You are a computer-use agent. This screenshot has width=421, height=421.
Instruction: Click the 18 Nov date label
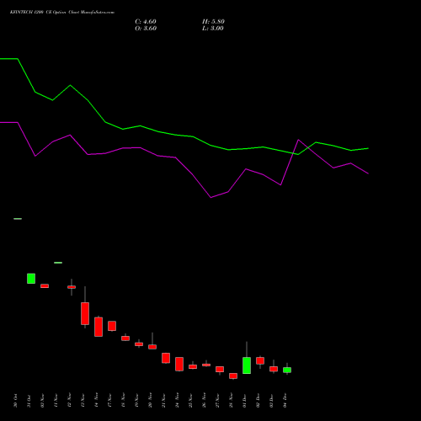click(x=123, y=401)
